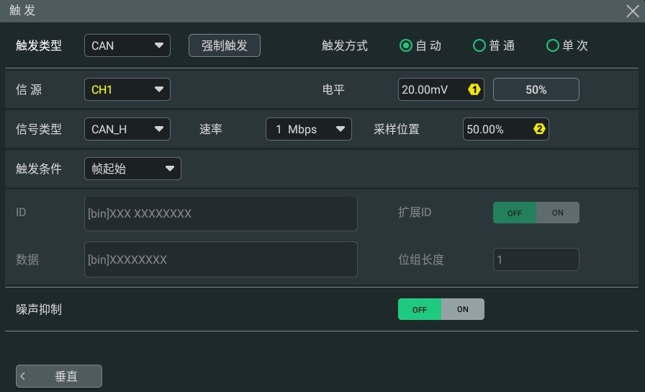Image resolution: width=645 pixels, height=392 pixels.
Task: Click the 强制触发 button
Action: click(225, 45)
